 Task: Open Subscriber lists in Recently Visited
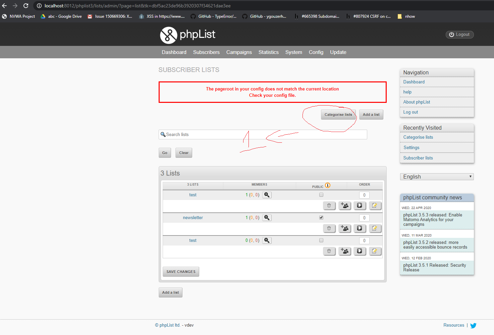(x=418, y=158)
